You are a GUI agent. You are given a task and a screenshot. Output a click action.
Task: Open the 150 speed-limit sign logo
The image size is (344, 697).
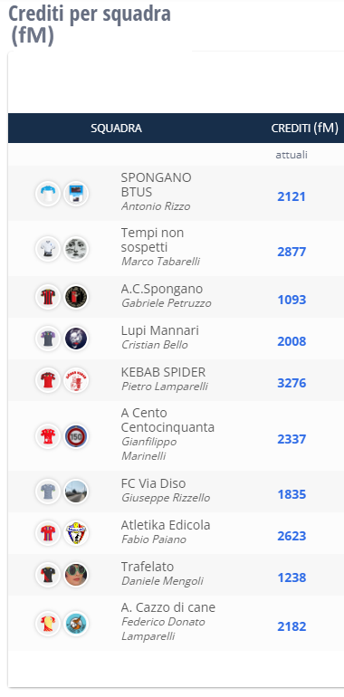76,436
